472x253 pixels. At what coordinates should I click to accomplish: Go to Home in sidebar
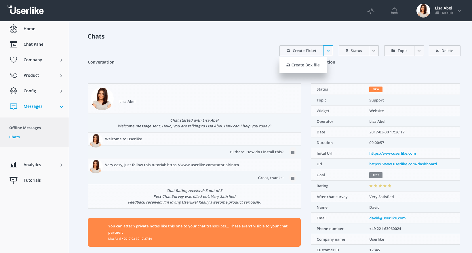pyautogui.click(x=29, y=29)
